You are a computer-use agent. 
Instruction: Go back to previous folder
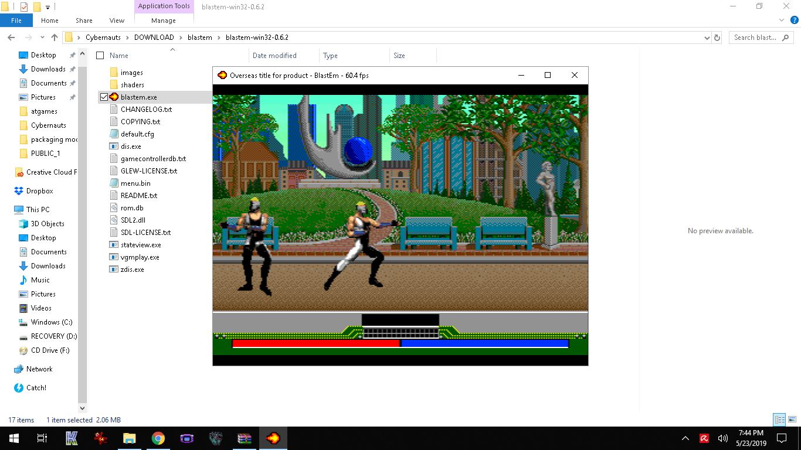11,37
